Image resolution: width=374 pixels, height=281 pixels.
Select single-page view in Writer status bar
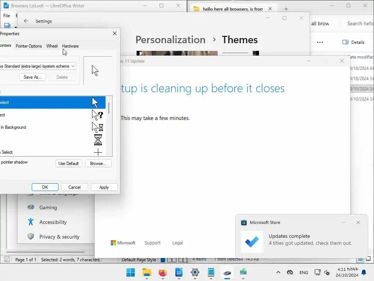(163, 260)
